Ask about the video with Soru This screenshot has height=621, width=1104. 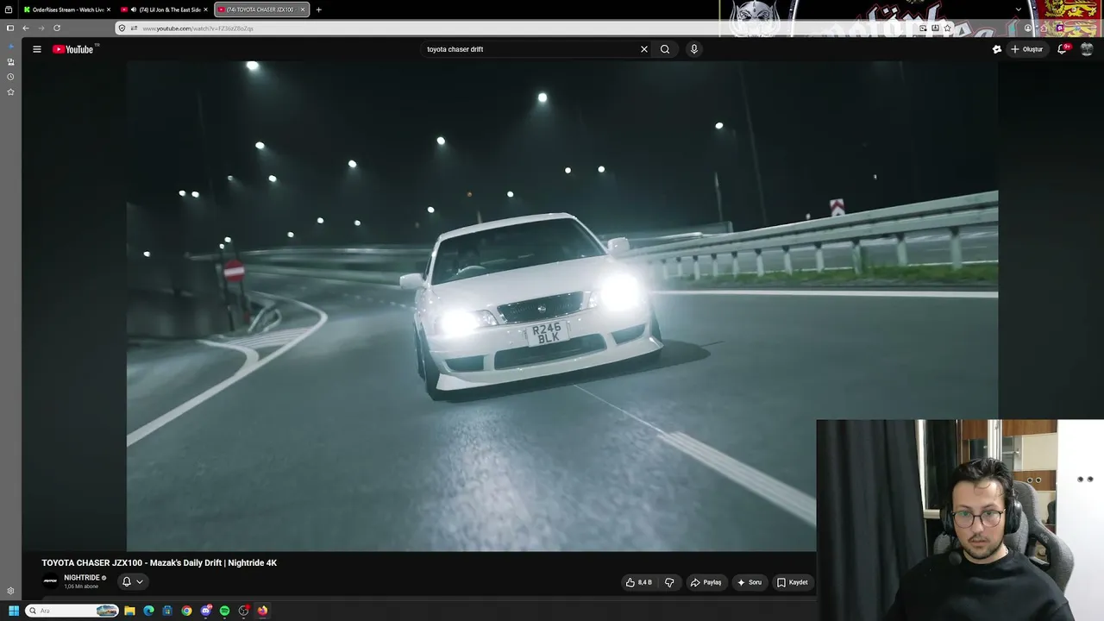click(x=750, y=582)
